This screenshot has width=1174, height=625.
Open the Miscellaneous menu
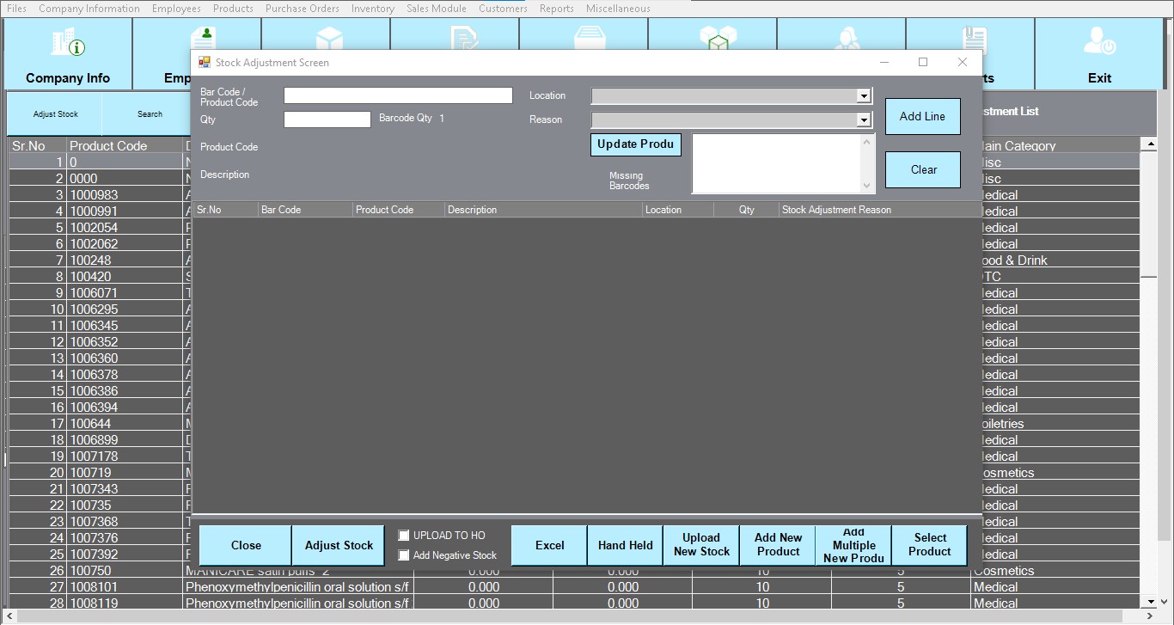(617, 9)
